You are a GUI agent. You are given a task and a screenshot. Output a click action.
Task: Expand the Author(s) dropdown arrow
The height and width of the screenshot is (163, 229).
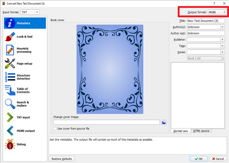click(222, 27)
